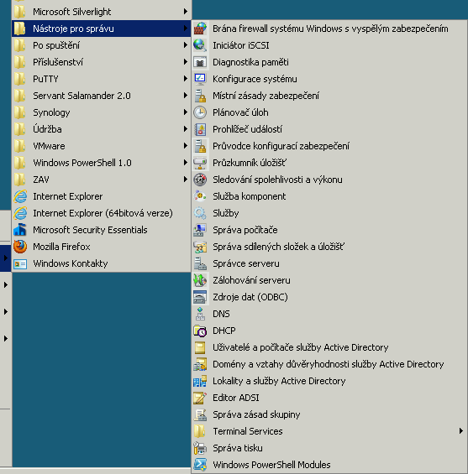Click the Zálohování serveru icon
The width and height of the screenshot is (468, 474).
coord(200,280)
